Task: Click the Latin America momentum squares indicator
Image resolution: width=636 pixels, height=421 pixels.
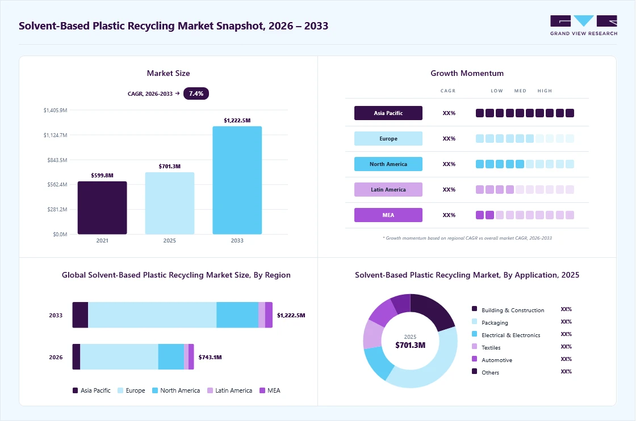Action: pyautogui.click(x=525, y=189)
